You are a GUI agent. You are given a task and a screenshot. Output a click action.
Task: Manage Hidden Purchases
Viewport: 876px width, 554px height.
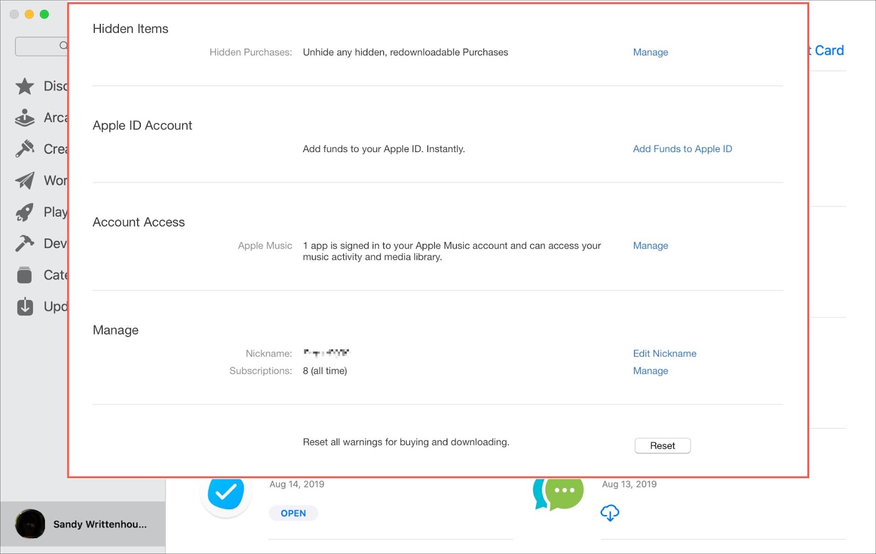(650, 53)
